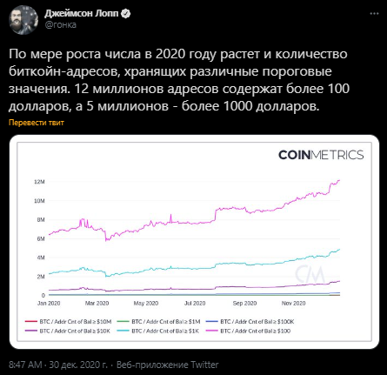This screenshot has width=387, height=375.
Task: Toggle legend entry Bal ≥ $1M
Action: tap(158, 322)
